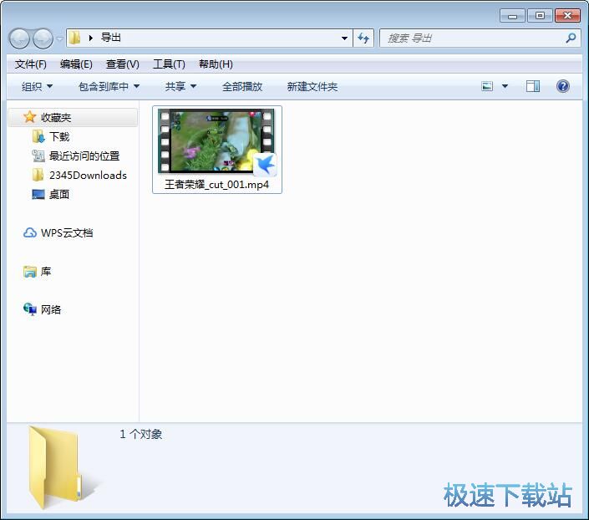Open 桌面 in the navigation pane
This screenshot has height=520, width=589.
[x=59, y=195]
